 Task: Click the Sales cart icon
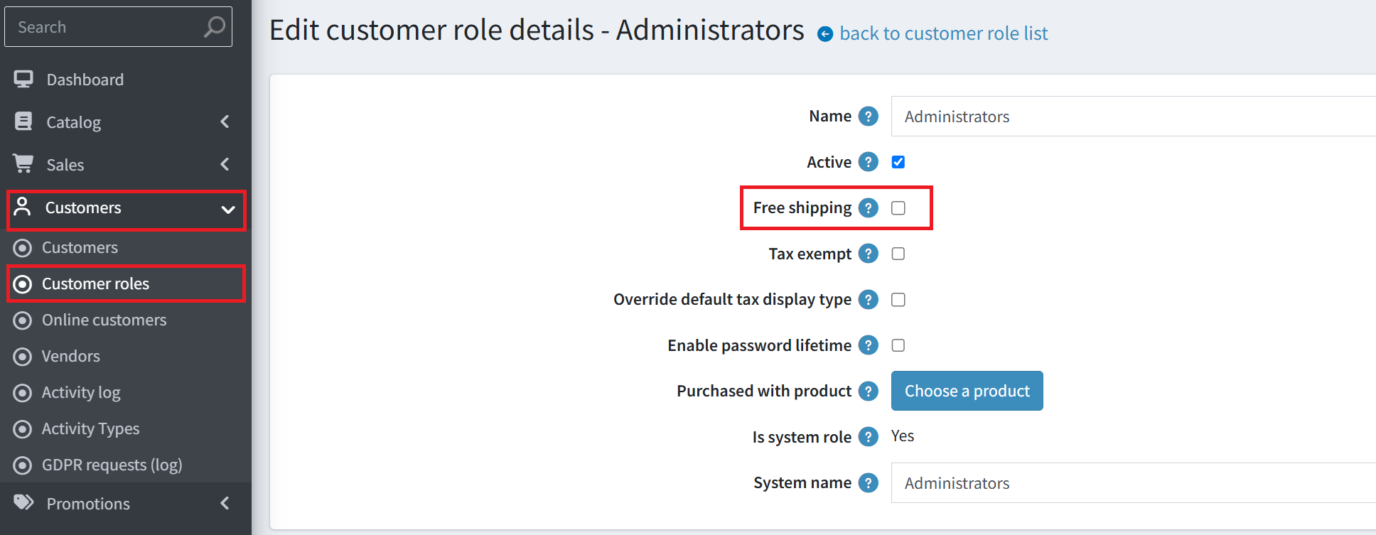click(23, 164)
